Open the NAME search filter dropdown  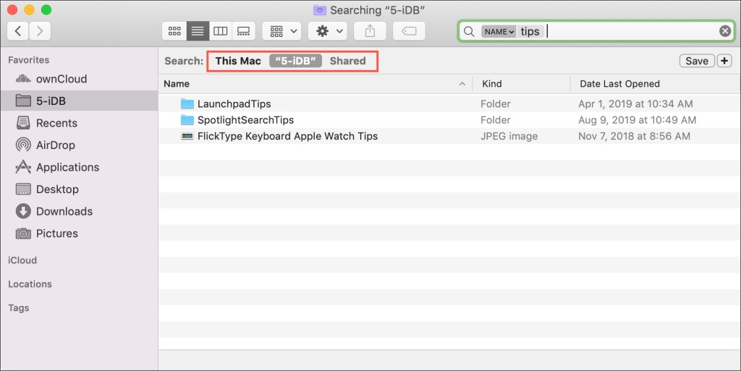(499, 32)
